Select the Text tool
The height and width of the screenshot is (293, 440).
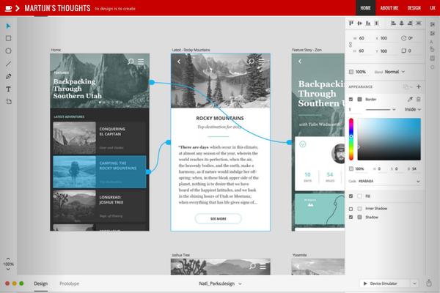coord(8,89)
